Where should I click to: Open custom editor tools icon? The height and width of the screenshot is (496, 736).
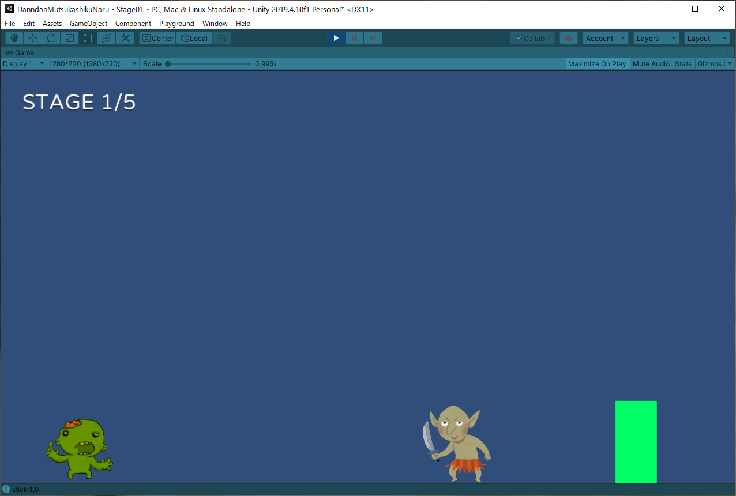pyautogui.click(x=125, y=38)
